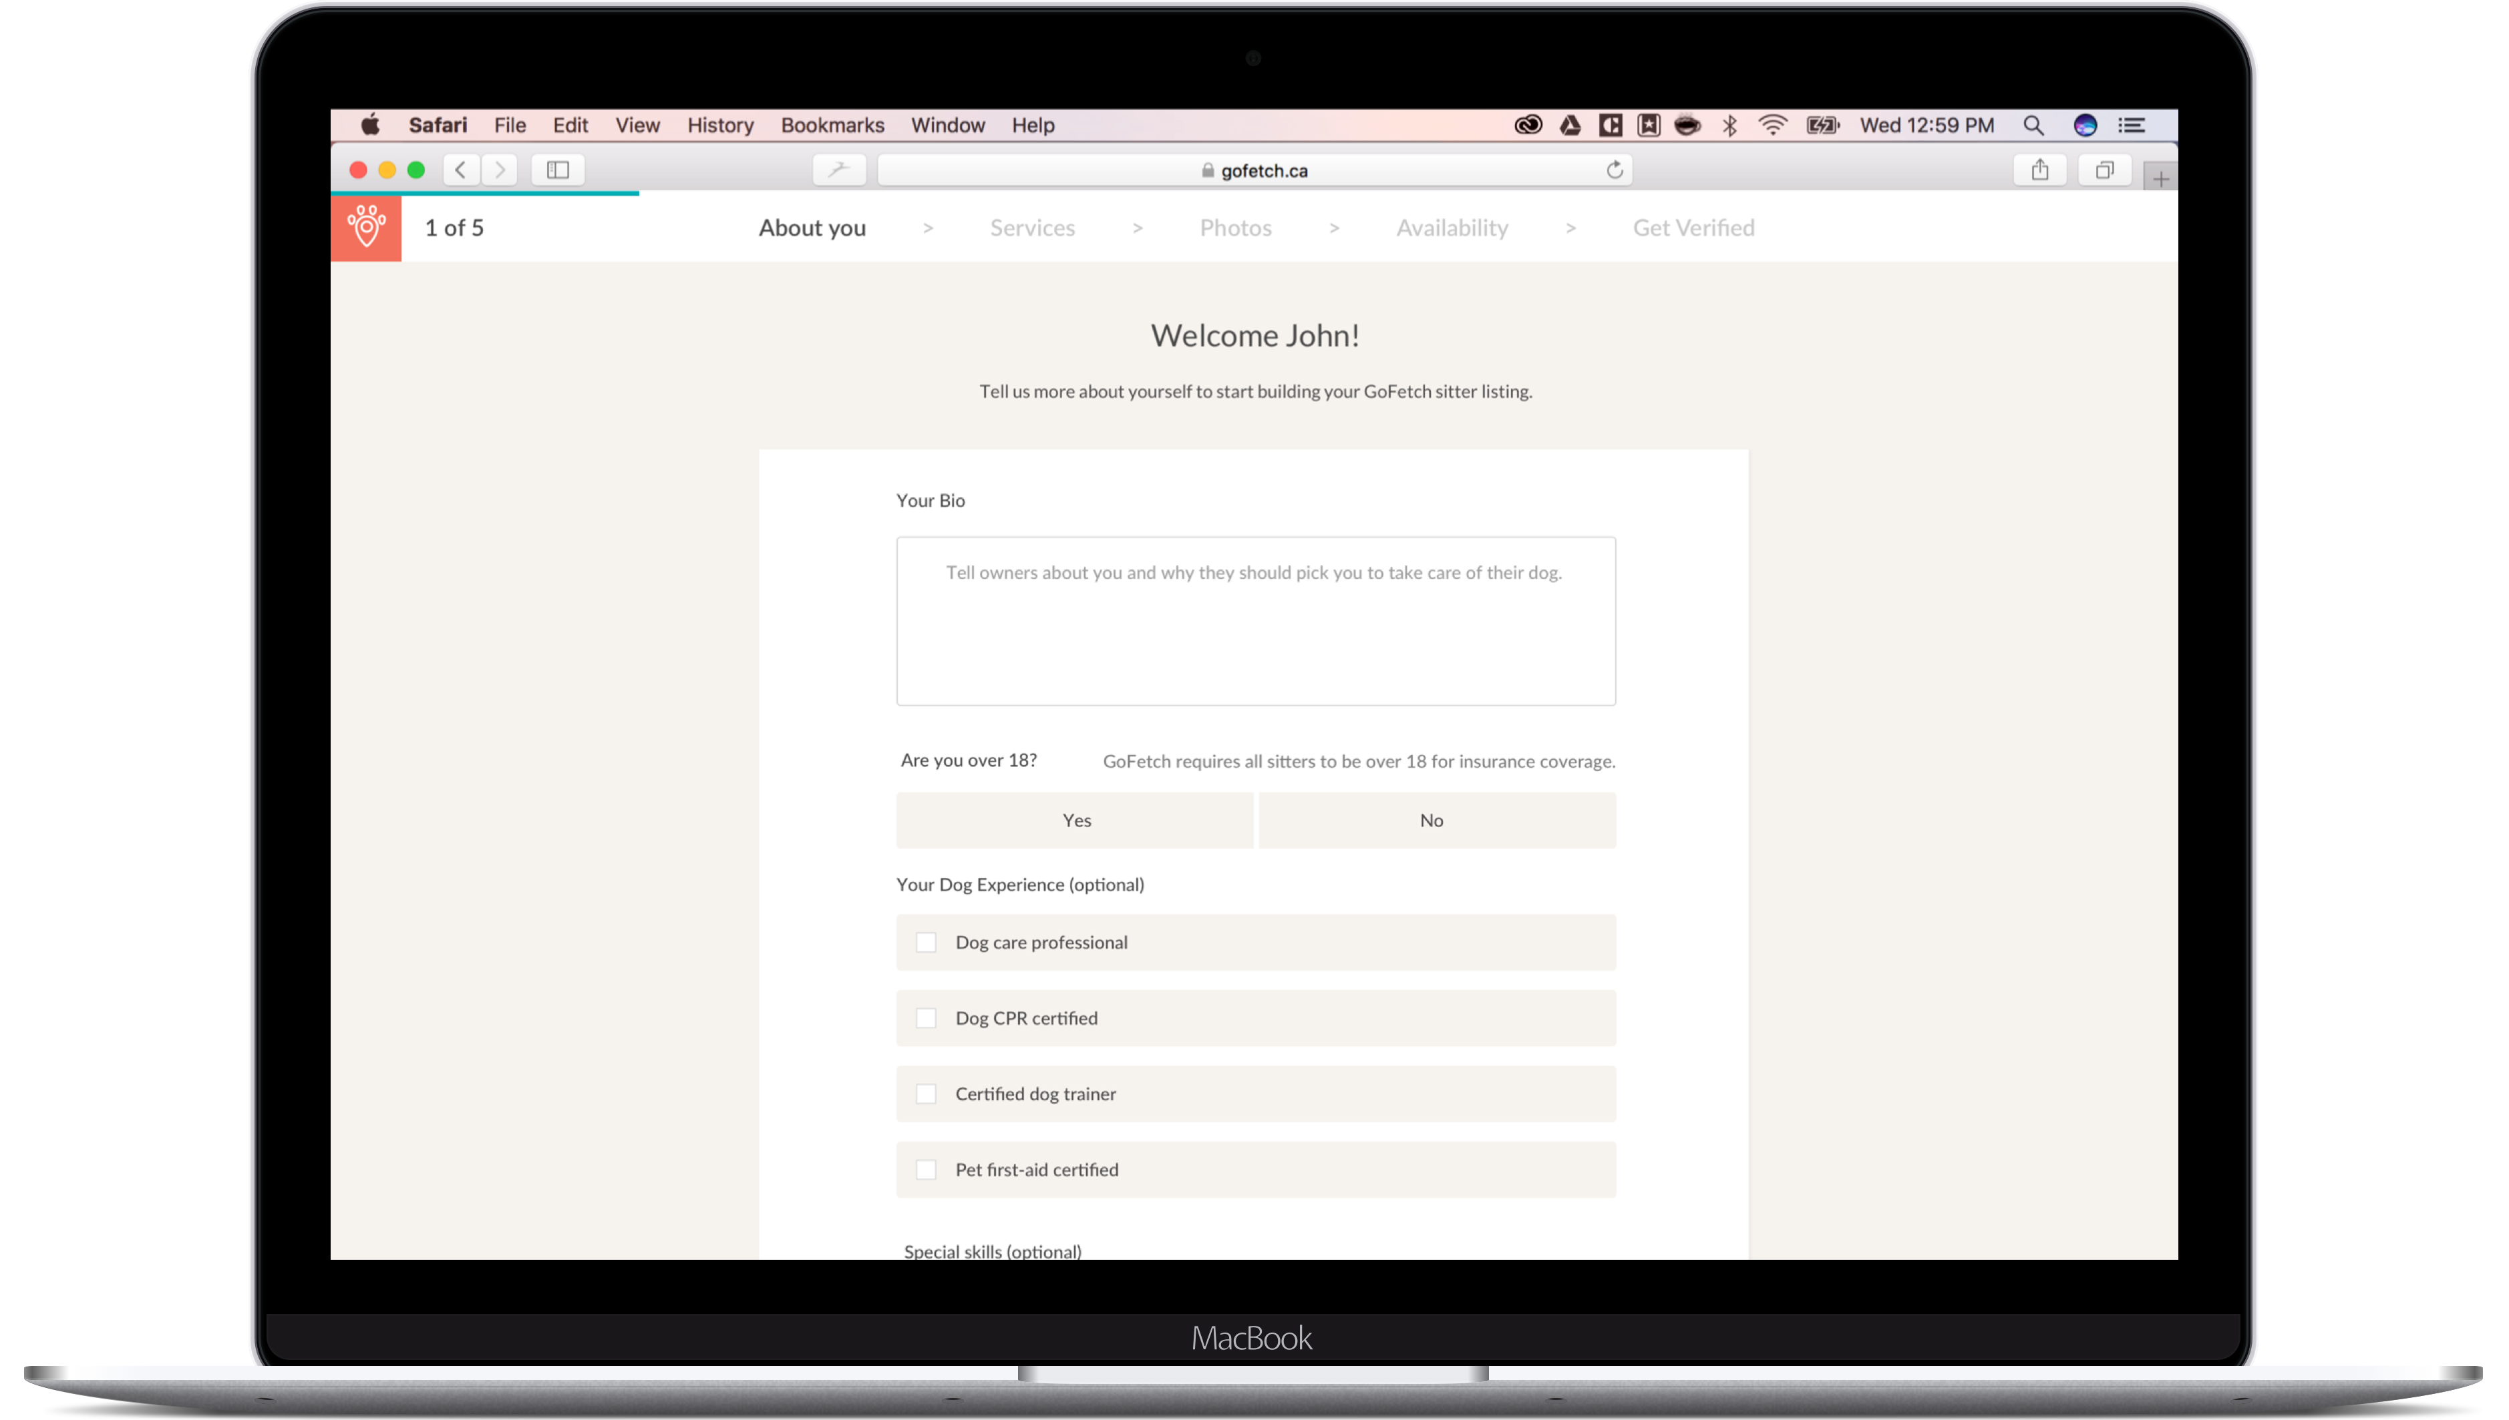
Task: Click the Welcome John! heading
Action: (x=1255, y=336)
